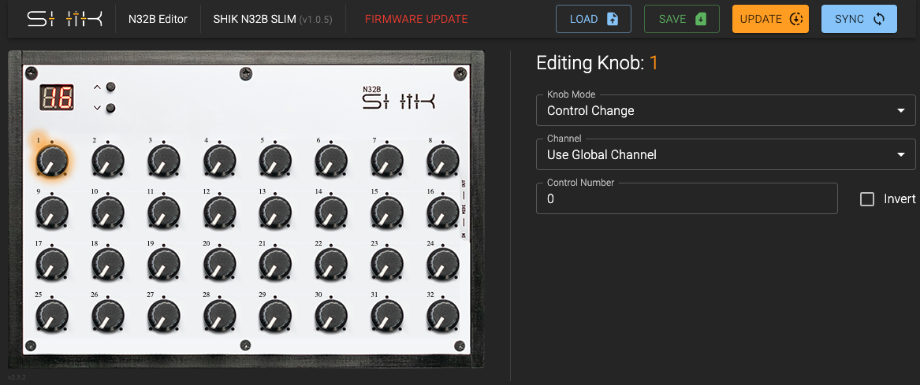Screen dimensions: 920x385
Task: Click the blue SYNC button
Action: (859, 19)
